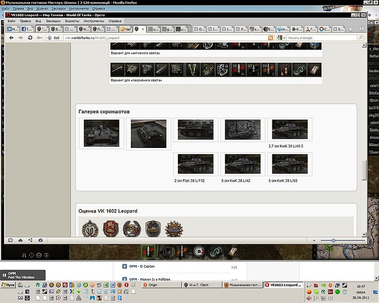379x303 pixels.
Task: Click the World of Tanks emblem medal
Action: click(x=90, y=229)
